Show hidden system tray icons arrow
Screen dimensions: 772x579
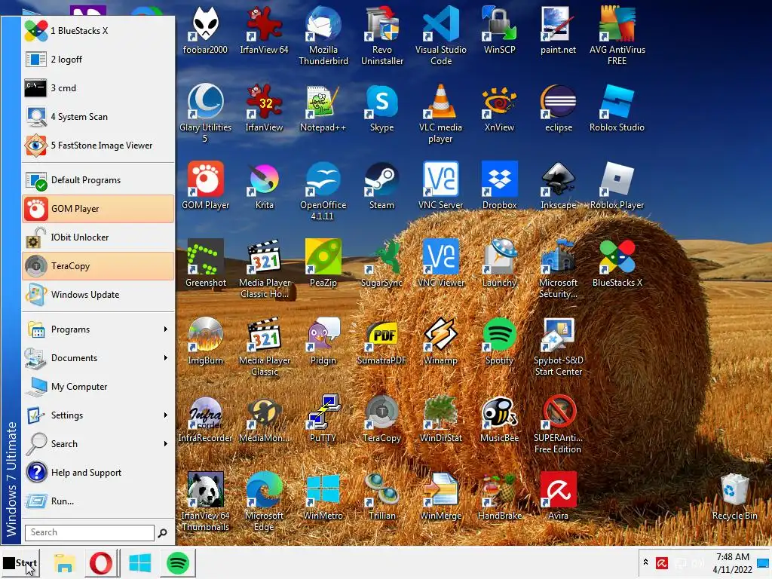pos(645,562)
